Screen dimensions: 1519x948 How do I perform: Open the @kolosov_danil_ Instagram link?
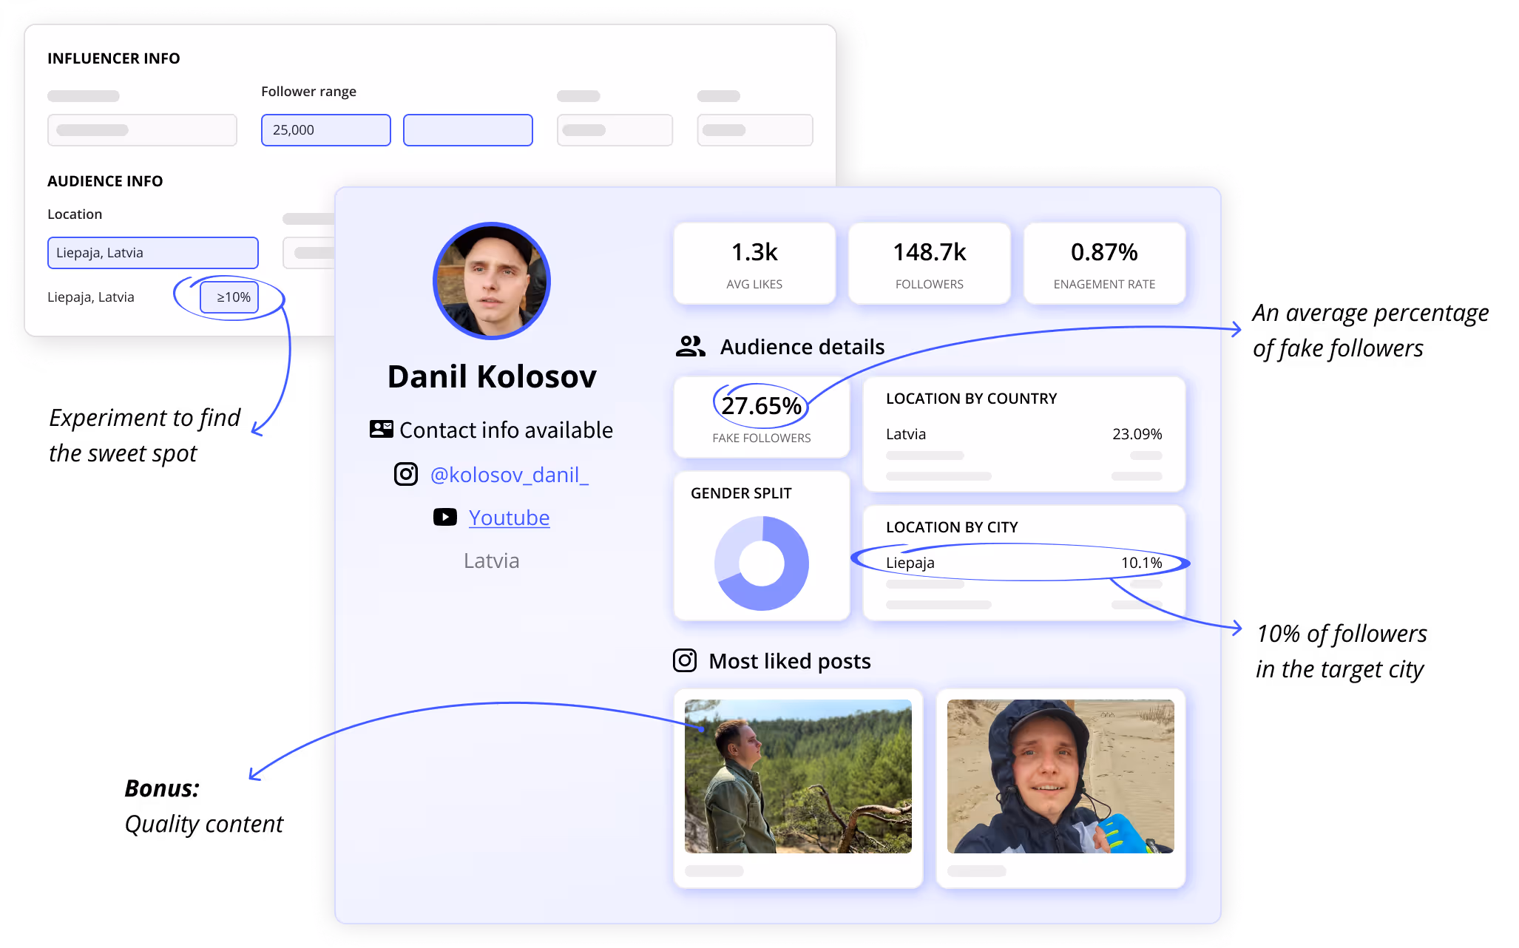pos(509,475)
